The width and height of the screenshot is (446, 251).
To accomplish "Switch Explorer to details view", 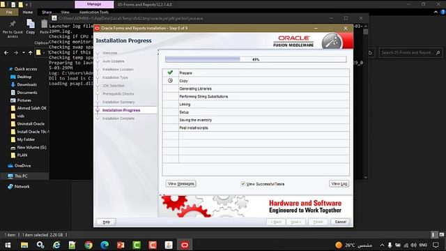I will (433, 235).
